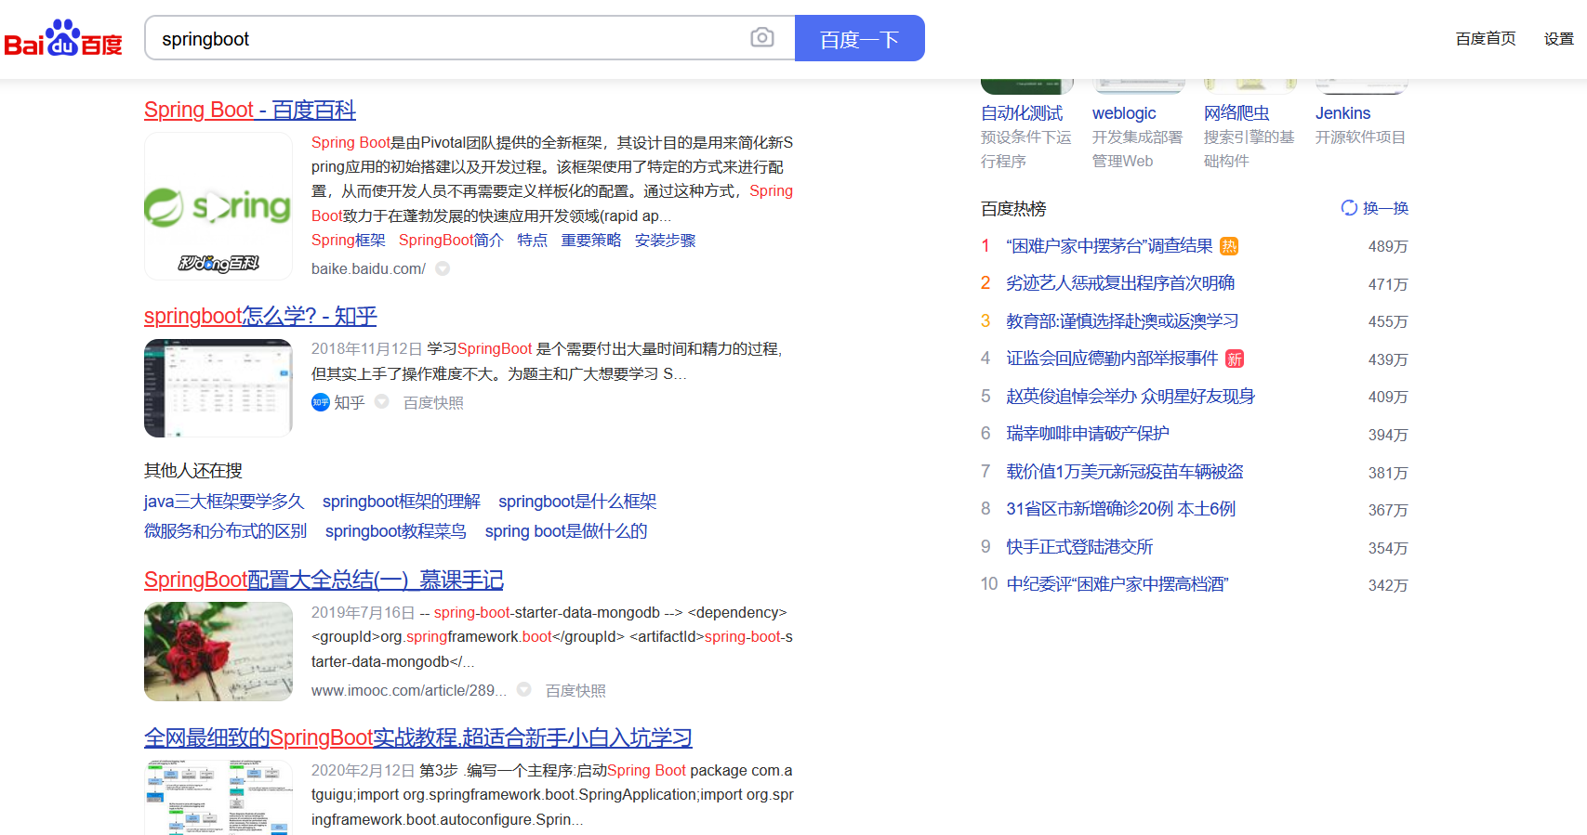Screen dimensions: 1587x835
Task: Click the red rose thumbnail
Action: pyautogui.click(x=218, y=651)
